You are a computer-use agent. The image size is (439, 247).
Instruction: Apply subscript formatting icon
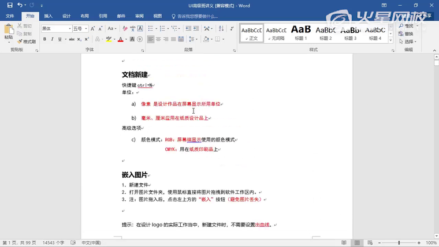(79, 39)
